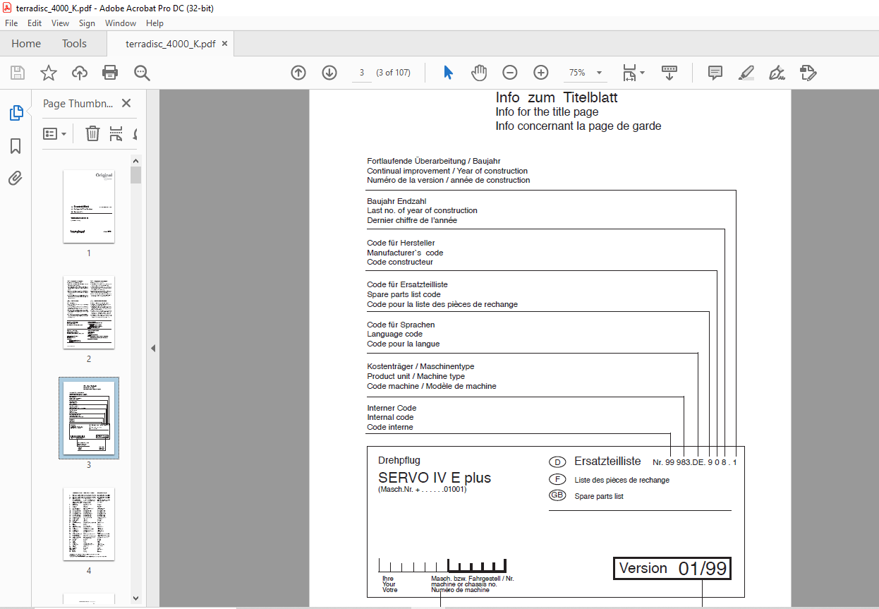This screenshot has width=879, height=609.
Task: Go to previous page arrow
Action: click(x=298, y=73)
